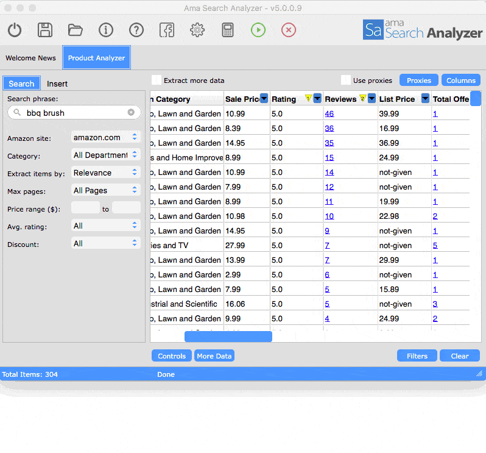Open reviews link 46

click(x=329, y=114)
